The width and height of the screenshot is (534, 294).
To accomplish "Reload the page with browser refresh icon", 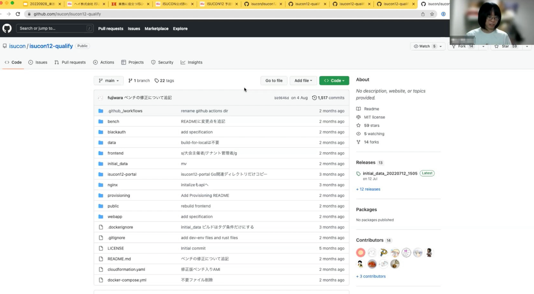I will tap(18, 14).
